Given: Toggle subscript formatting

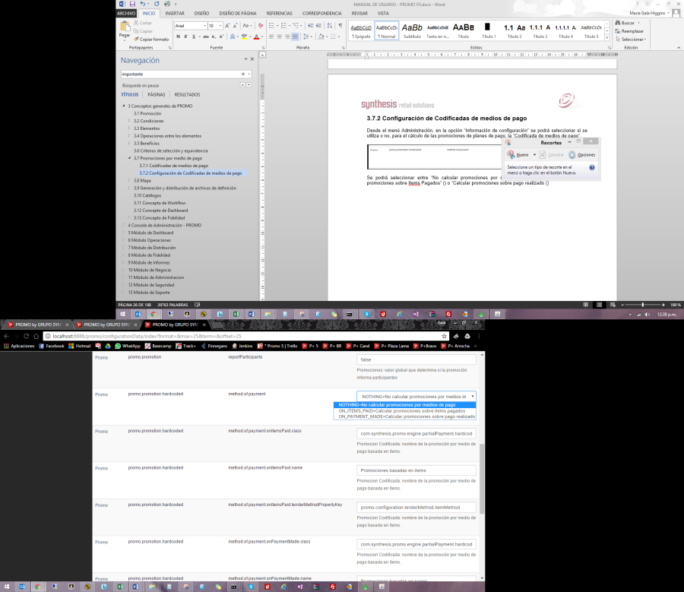Looking at the screenshot, I should pyautogui.click(x=214, y=36).
